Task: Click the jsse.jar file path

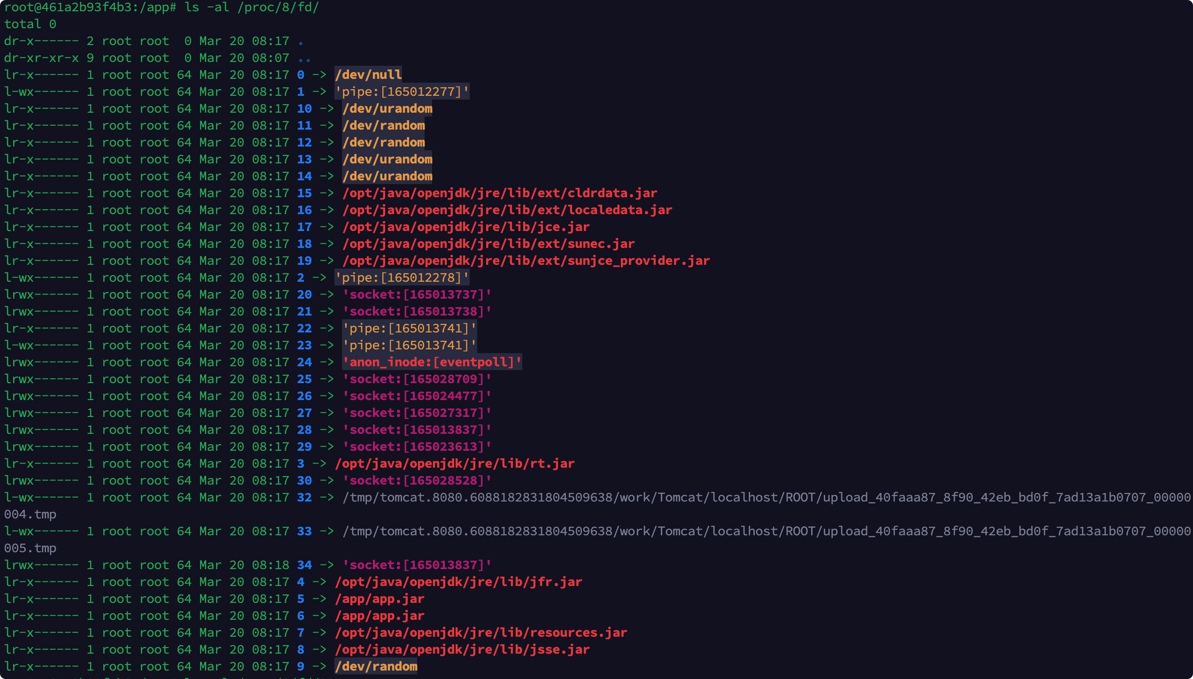Action: tap(462, 649)
